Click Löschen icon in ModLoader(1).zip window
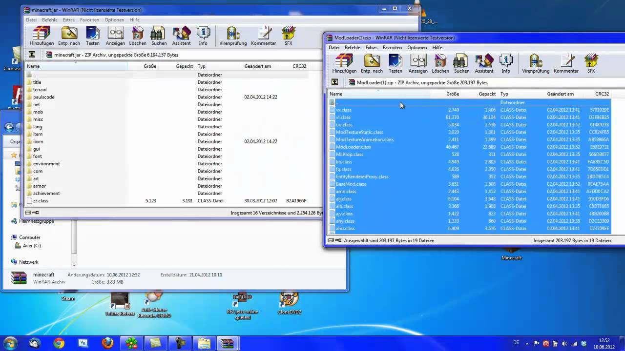Viewport: 625px width, 351px height. click(x=440, y=63)
